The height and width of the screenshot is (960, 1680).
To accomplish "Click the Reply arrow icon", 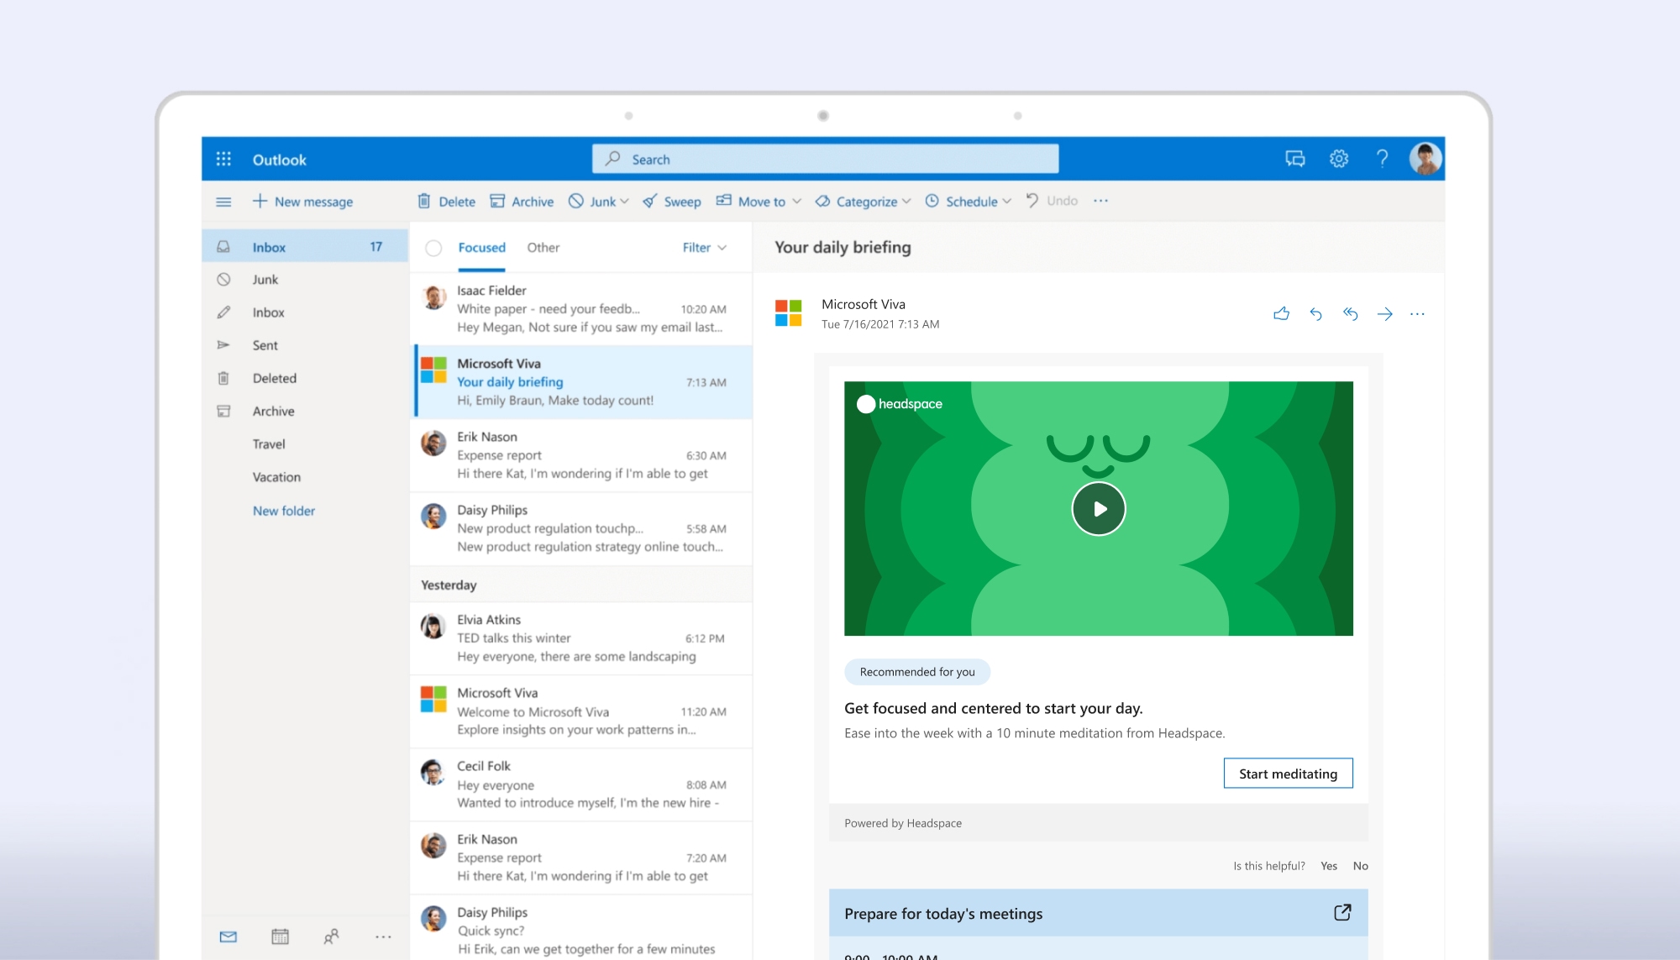I will click(x=1315, y=314).
